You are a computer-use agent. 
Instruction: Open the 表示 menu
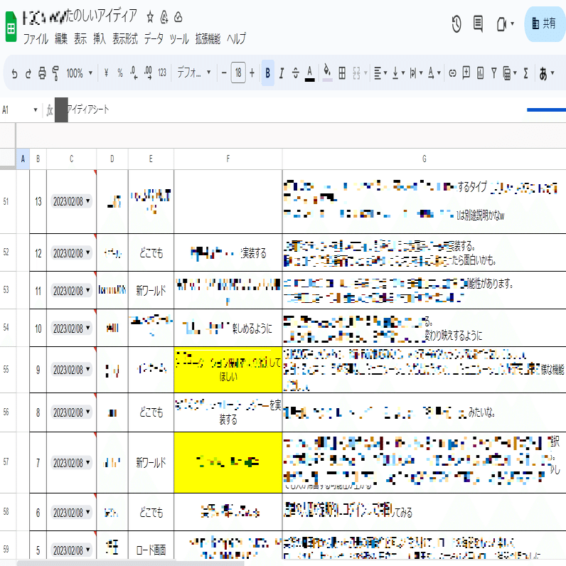click(80, 38)
